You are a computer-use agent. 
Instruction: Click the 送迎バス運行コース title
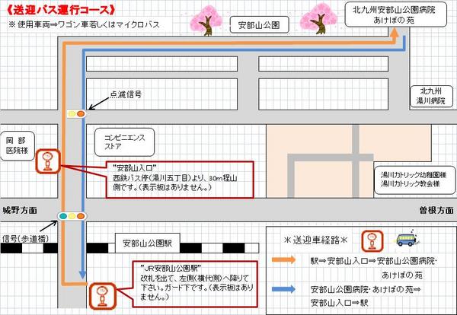[x=61, y=10]
